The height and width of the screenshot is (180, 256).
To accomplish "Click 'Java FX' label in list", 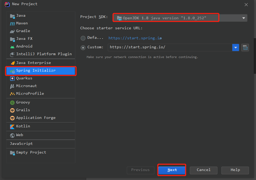I will coord(24,39).
